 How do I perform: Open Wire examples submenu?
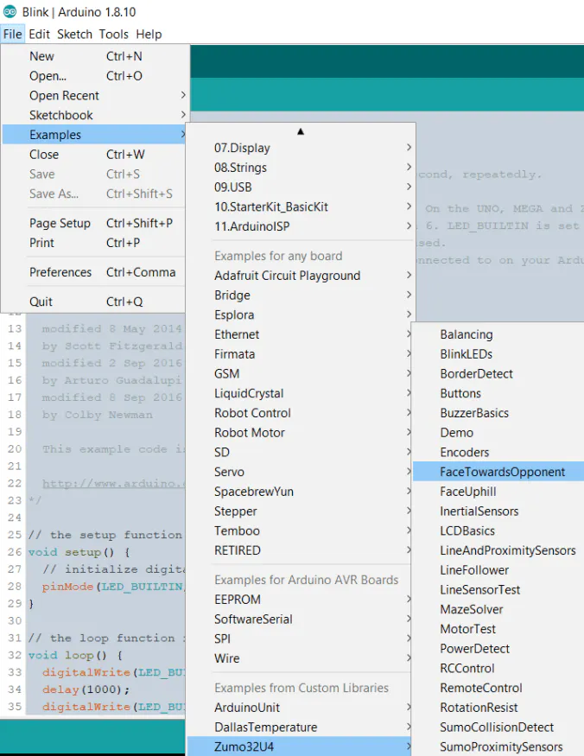pyautogui.click(x=300, y=658)
